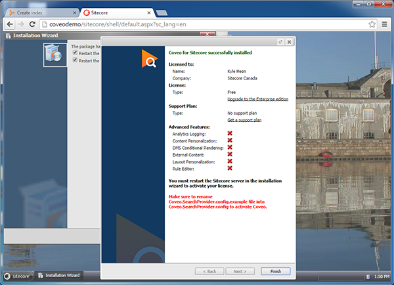Click the Sitecore tab favicon
394x285 pixels.
tap(87, 12)
